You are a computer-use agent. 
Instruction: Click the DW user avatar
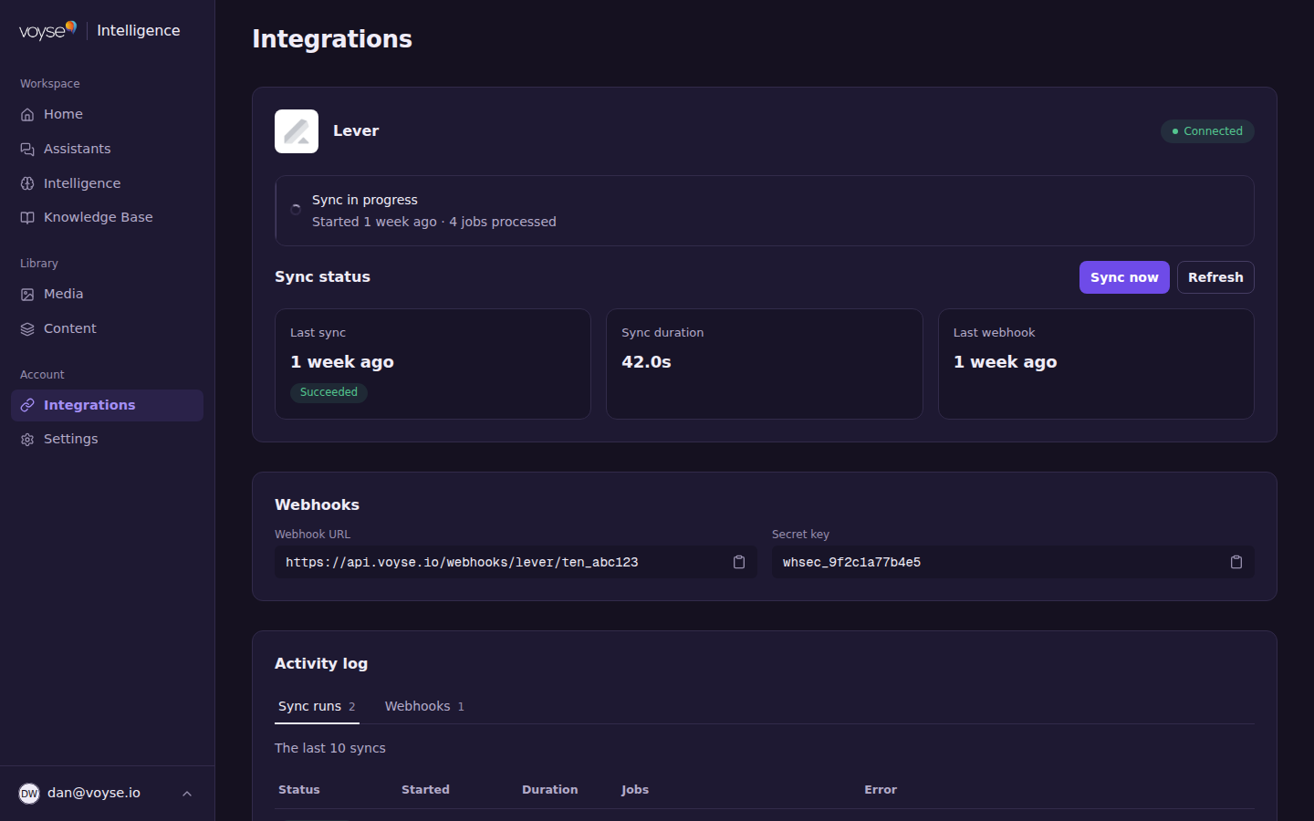click(x=29, y=794)
